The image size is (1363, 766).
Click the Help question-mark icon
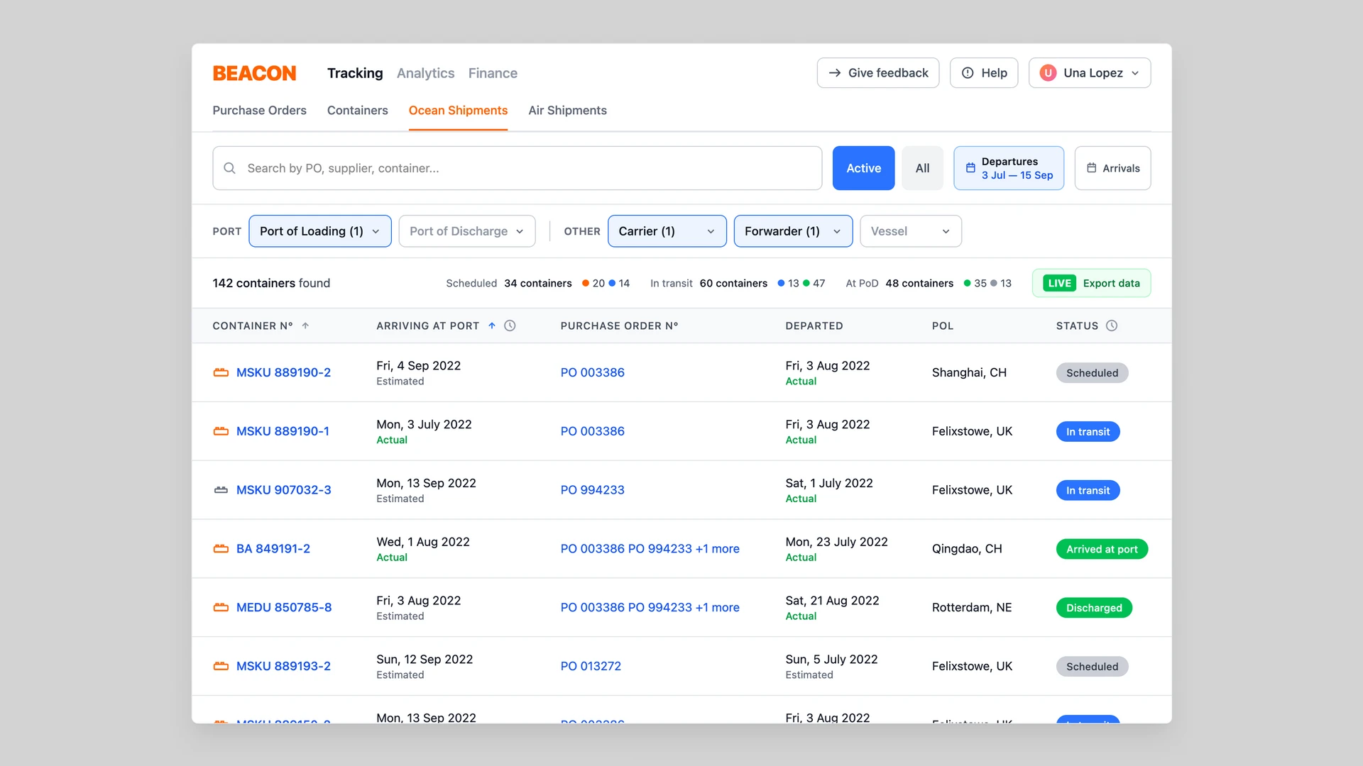click(967, 72)
